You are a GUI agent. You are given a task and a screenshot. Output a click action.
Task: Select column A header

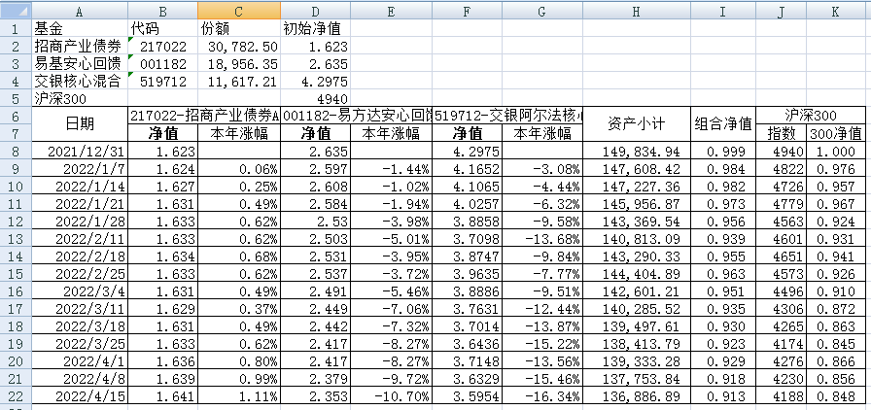(x=80, y=10)
